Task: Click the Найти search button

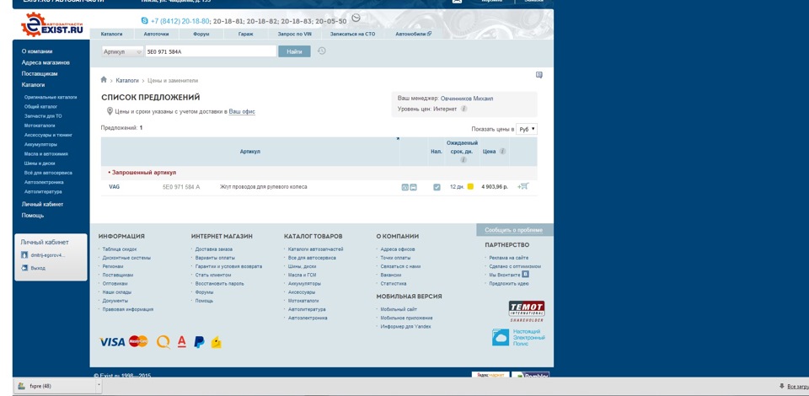Action: (x=294, y=51)
